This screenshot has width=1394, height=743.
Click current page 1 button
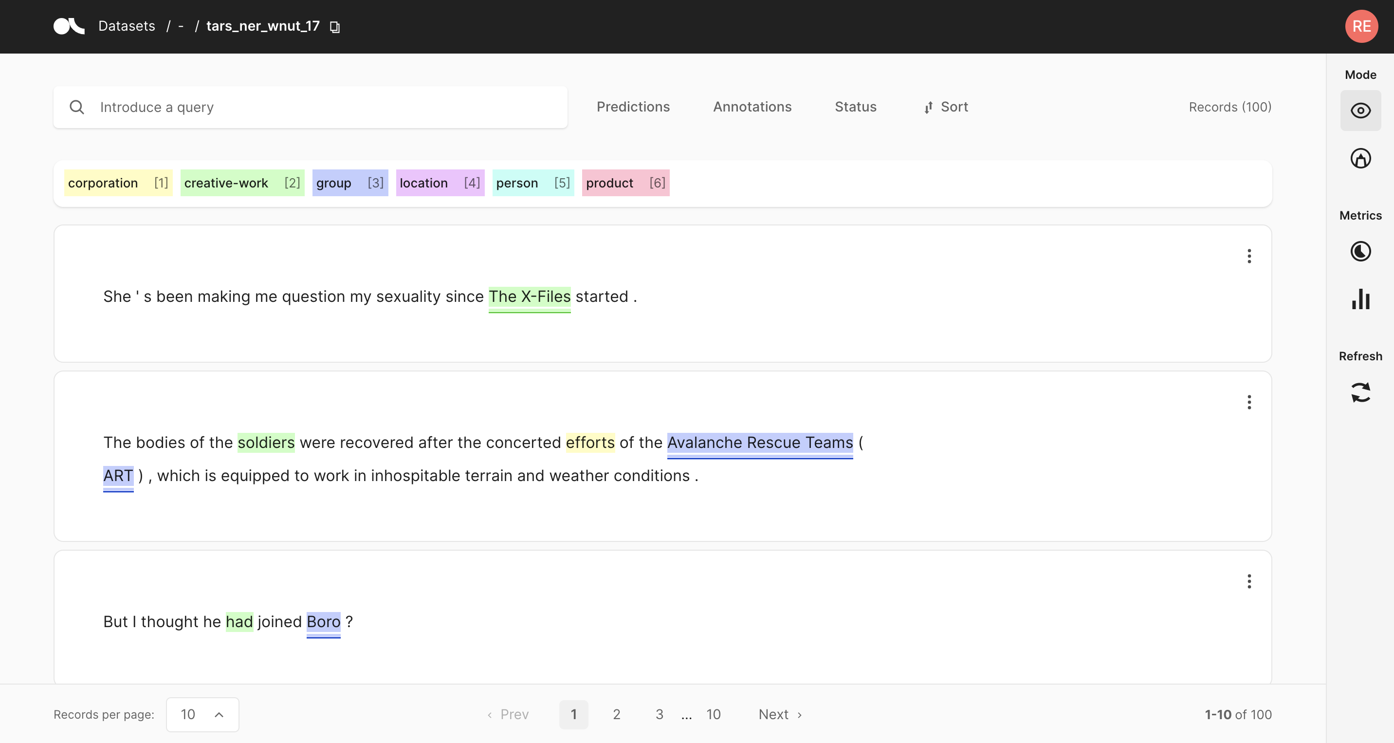(574, 714)
